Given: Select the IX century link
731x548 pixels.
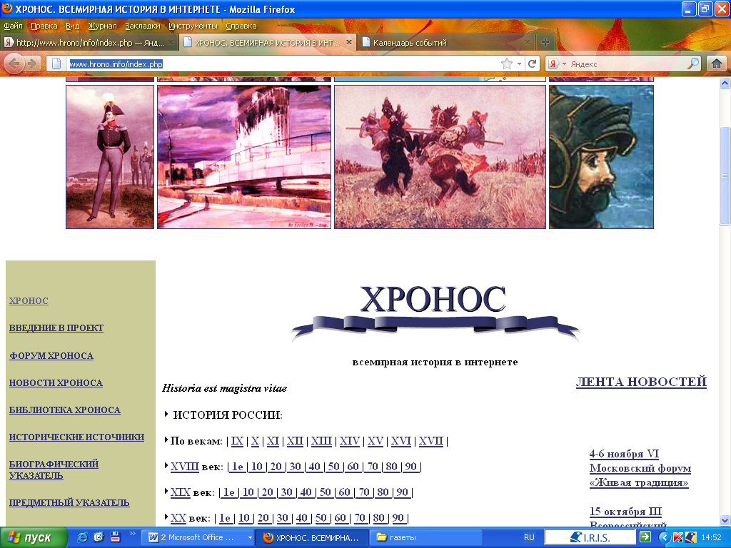Looking at the screenshot, I should coord(237,441).
